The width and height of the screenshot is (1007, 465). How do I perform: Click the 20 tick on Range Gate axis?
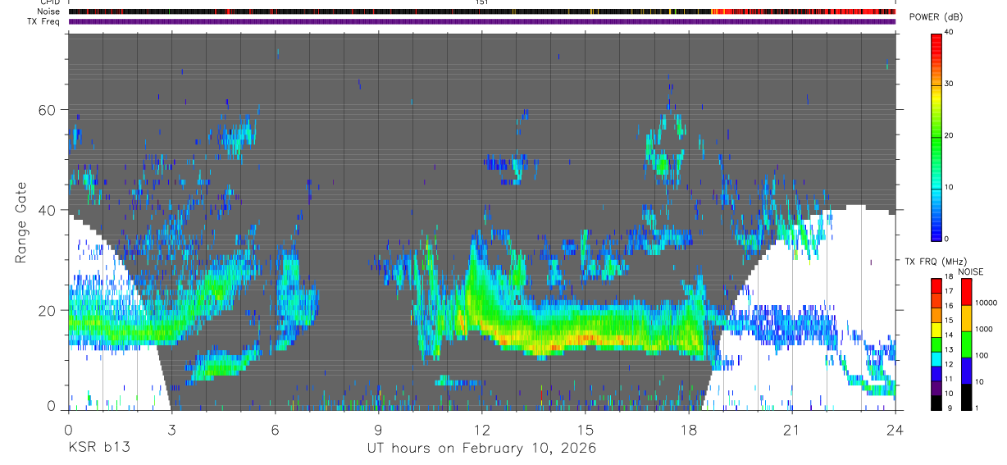tap(48, 310)
